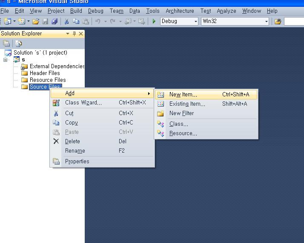
Task: Click the Navigate Forward toolbar icon
Action: tap(142, 21)
